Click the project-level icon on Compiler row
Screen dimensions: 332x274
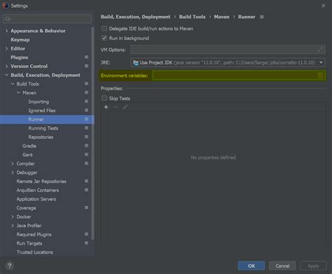click(86, 163)
